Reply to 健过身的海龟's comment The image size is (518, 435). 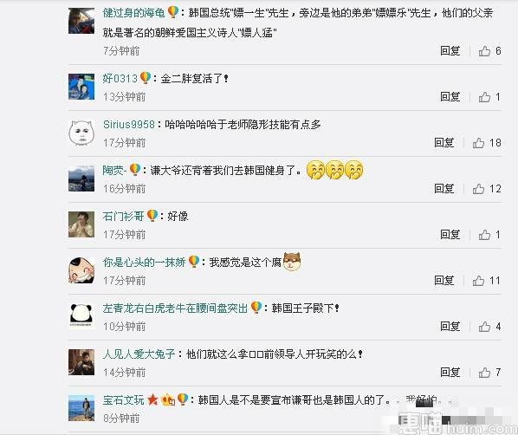coord(450,51)
